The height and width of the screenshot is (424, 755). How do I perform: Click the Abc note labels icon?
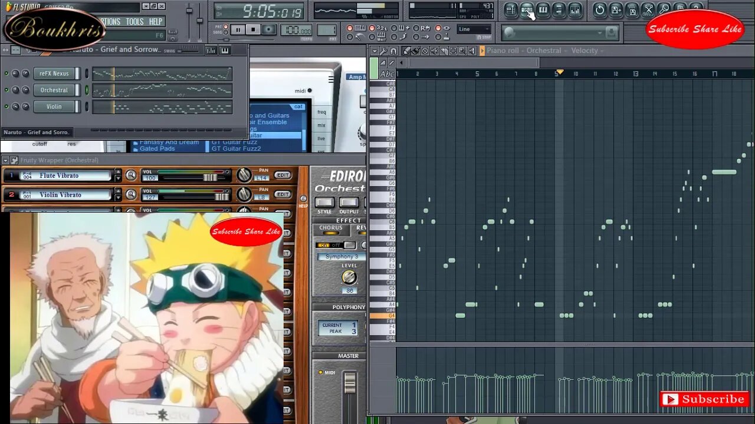click(387, 74)
